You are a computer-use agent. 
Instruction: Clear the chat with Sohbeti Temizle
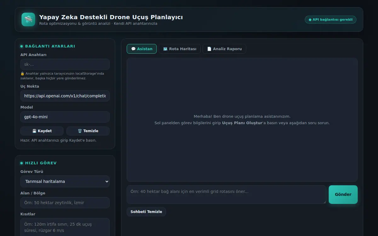pyautogui.click(x=146, y=212)
